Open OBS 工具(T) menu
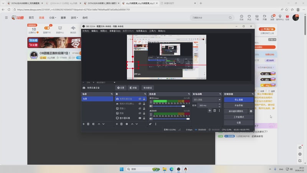 [152, 31]
